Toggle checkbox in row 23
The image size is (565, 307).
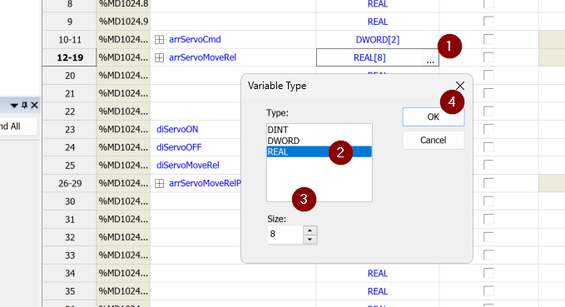tap(488, 129)
